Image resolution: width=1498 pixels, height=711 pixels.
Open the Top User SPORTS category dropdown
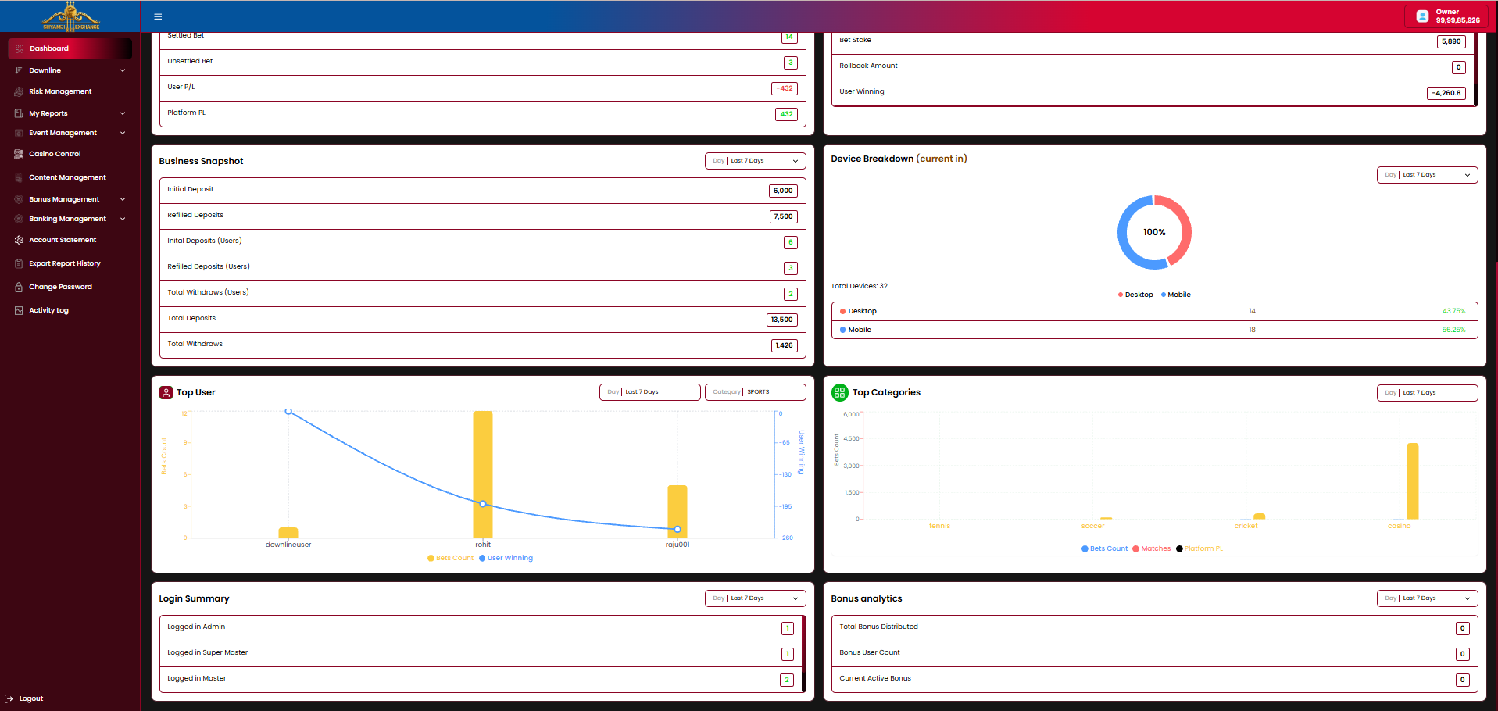coord(755,392)
